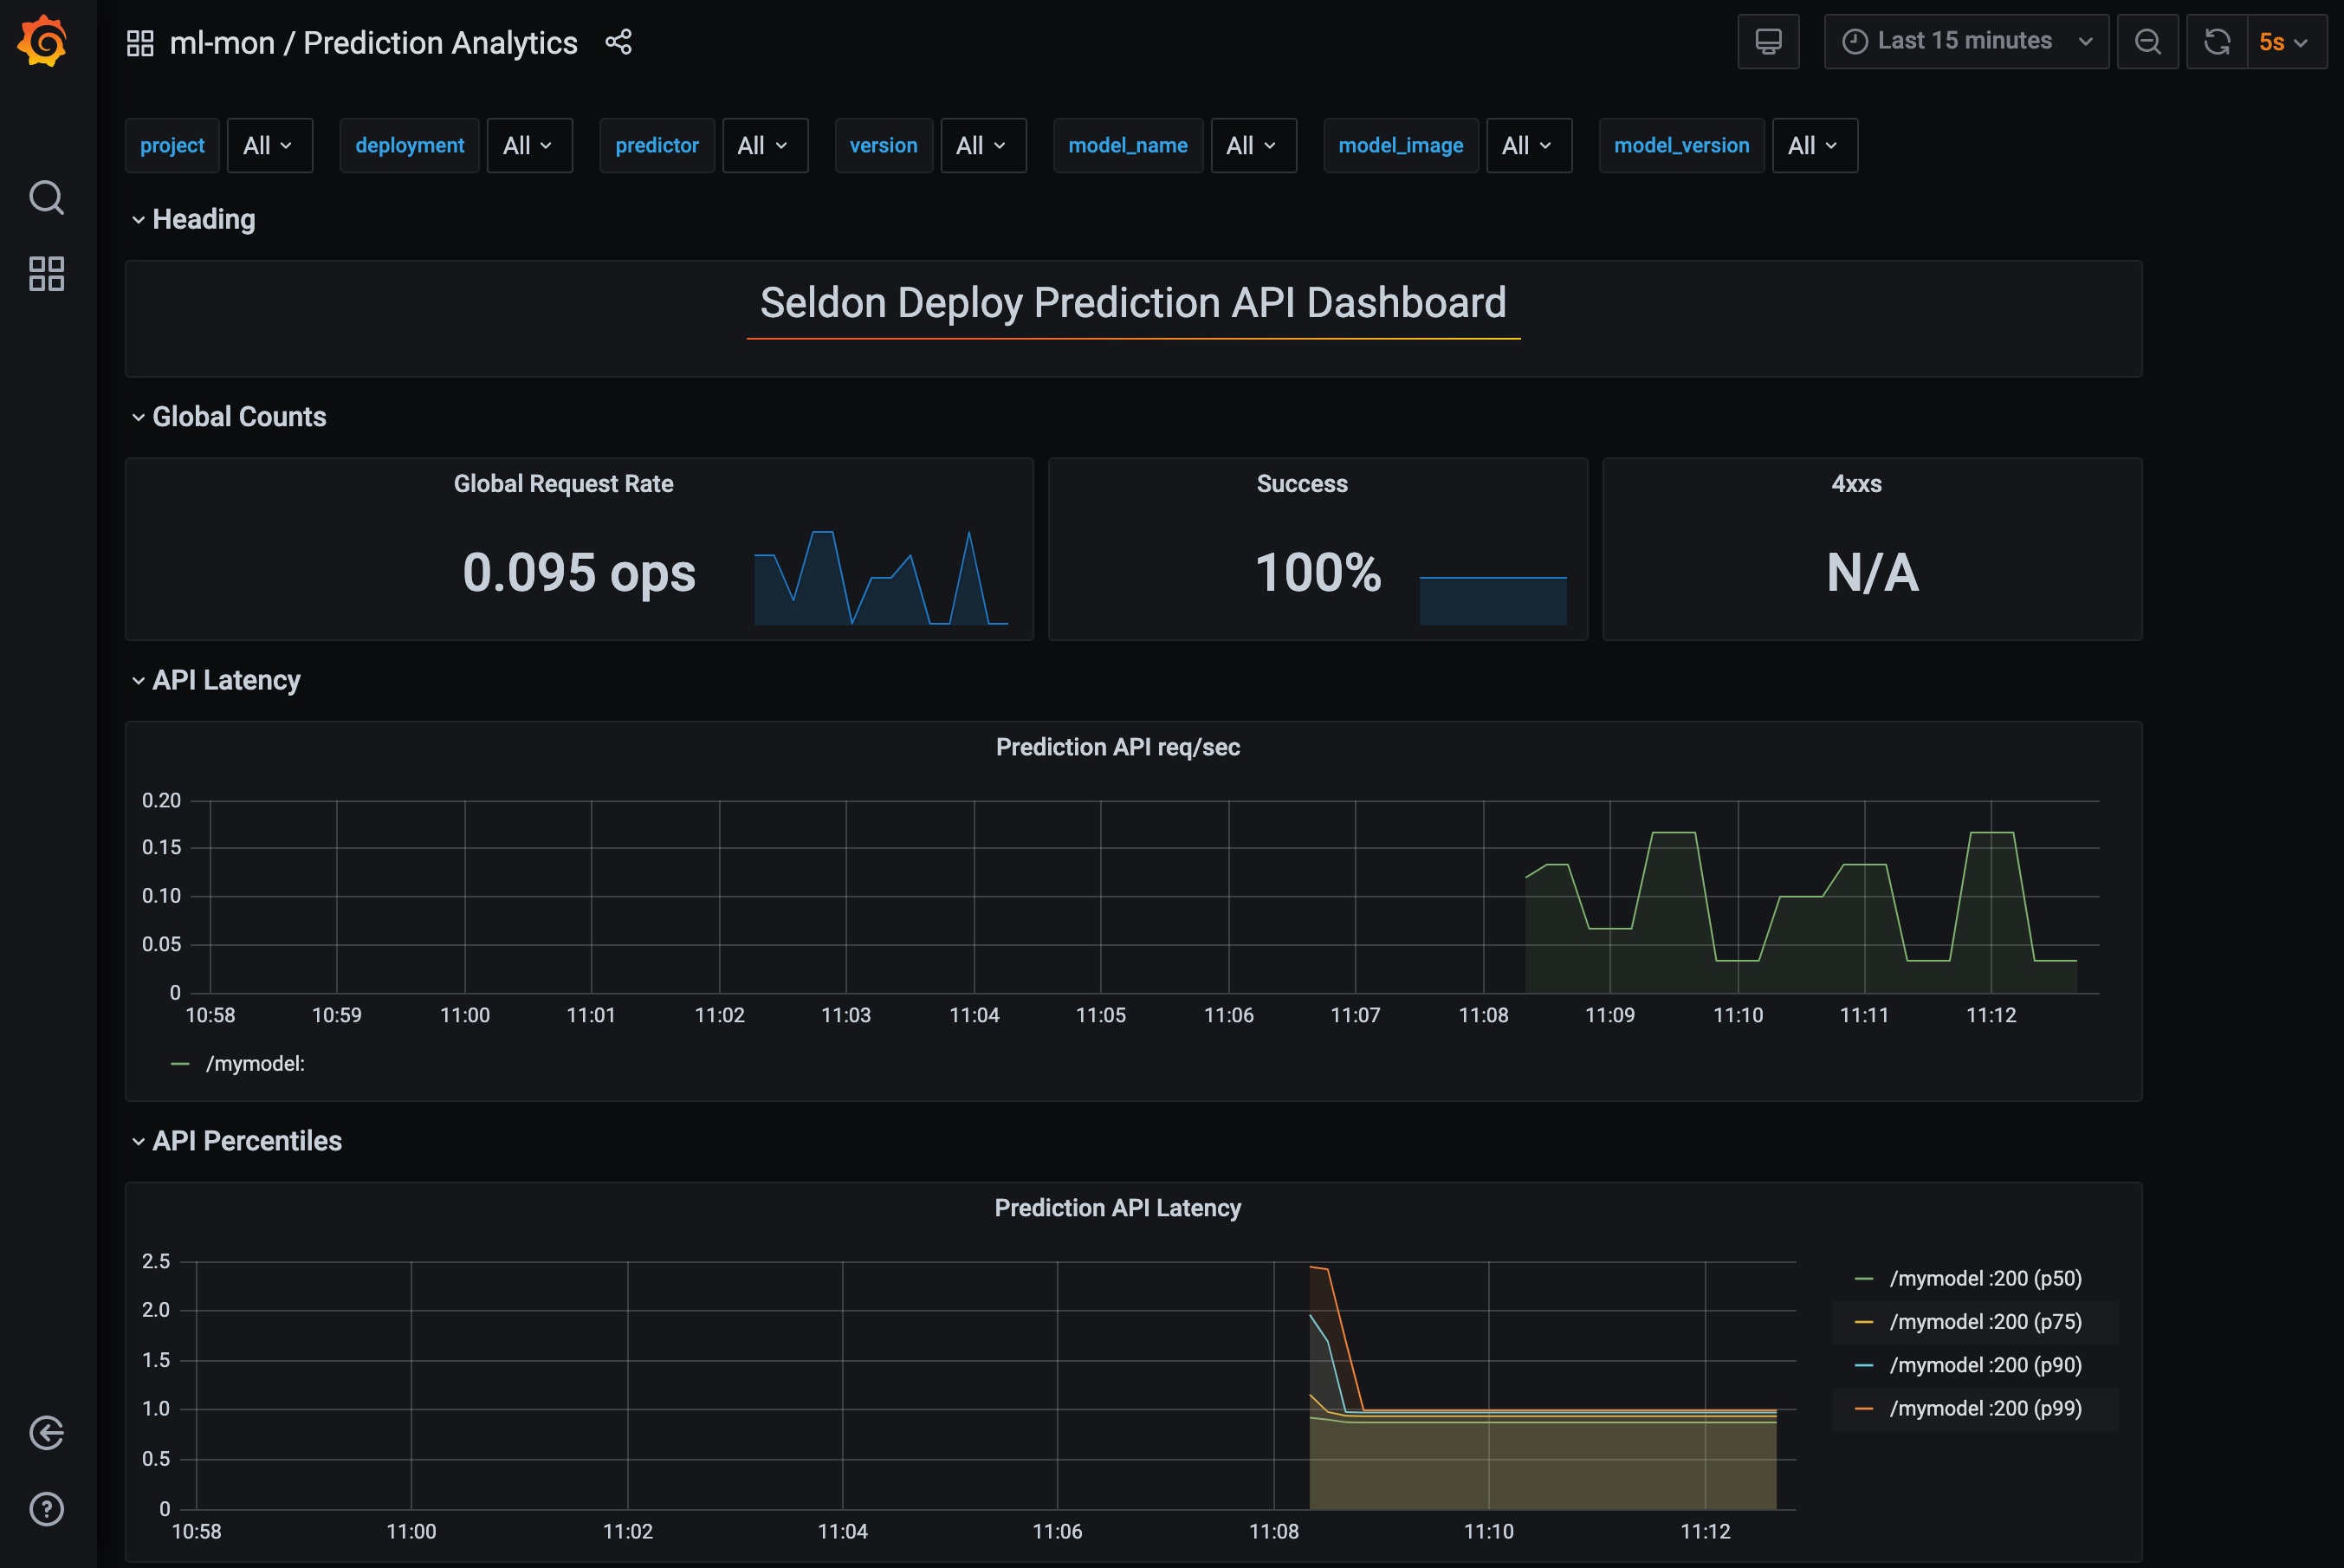Viewport: 2344px width, 1568px height.
Task: Click the N/A value in 4xxs panel
Action: tap(1873, 573)
